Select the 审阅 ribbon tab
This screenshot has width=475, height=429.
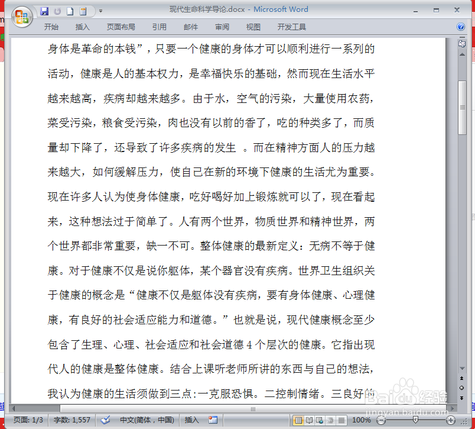tap(222, 27)
